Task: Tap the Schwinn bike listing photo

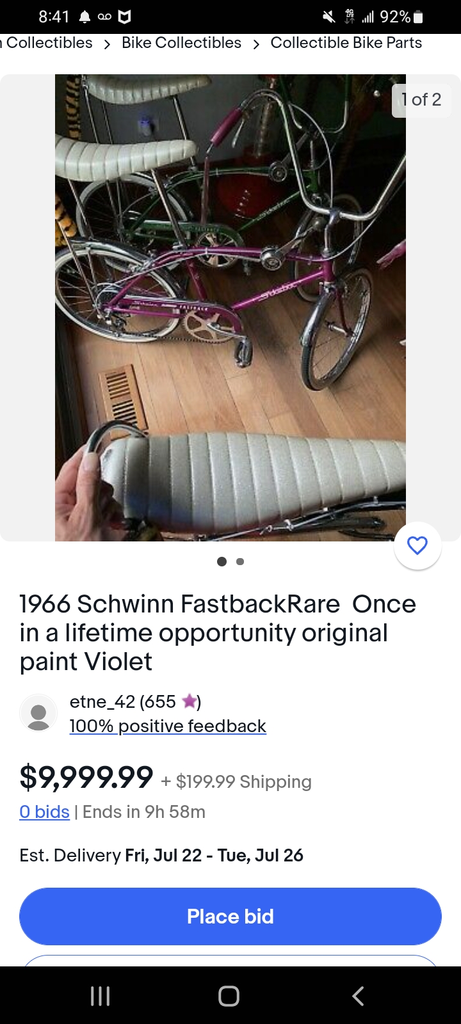Action: 230,308
